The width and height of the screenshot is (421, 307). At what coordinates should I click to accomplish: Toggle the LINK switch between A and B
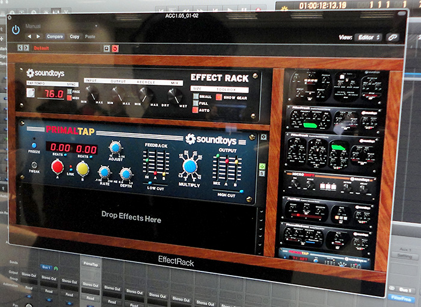pos(70,168)
